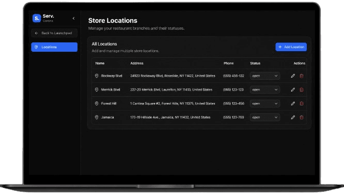The image size is (344, 194).
Task: Open the Locations sidebar item
Action: (54, 47)
